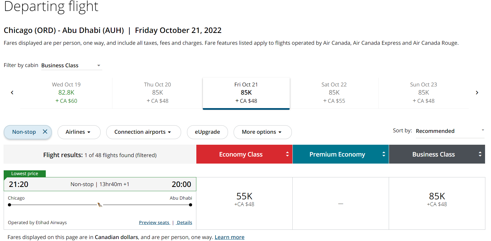Click the caret beside the Recommended sort field
Screen dimensions: 491x241
tap(483, 130)
